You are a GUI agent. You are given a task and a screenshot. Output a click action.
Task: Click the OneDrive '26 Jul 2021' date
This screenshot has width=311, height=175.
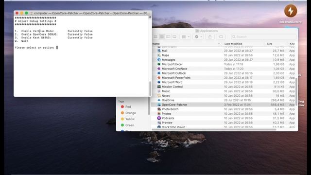tap(238, 100)
